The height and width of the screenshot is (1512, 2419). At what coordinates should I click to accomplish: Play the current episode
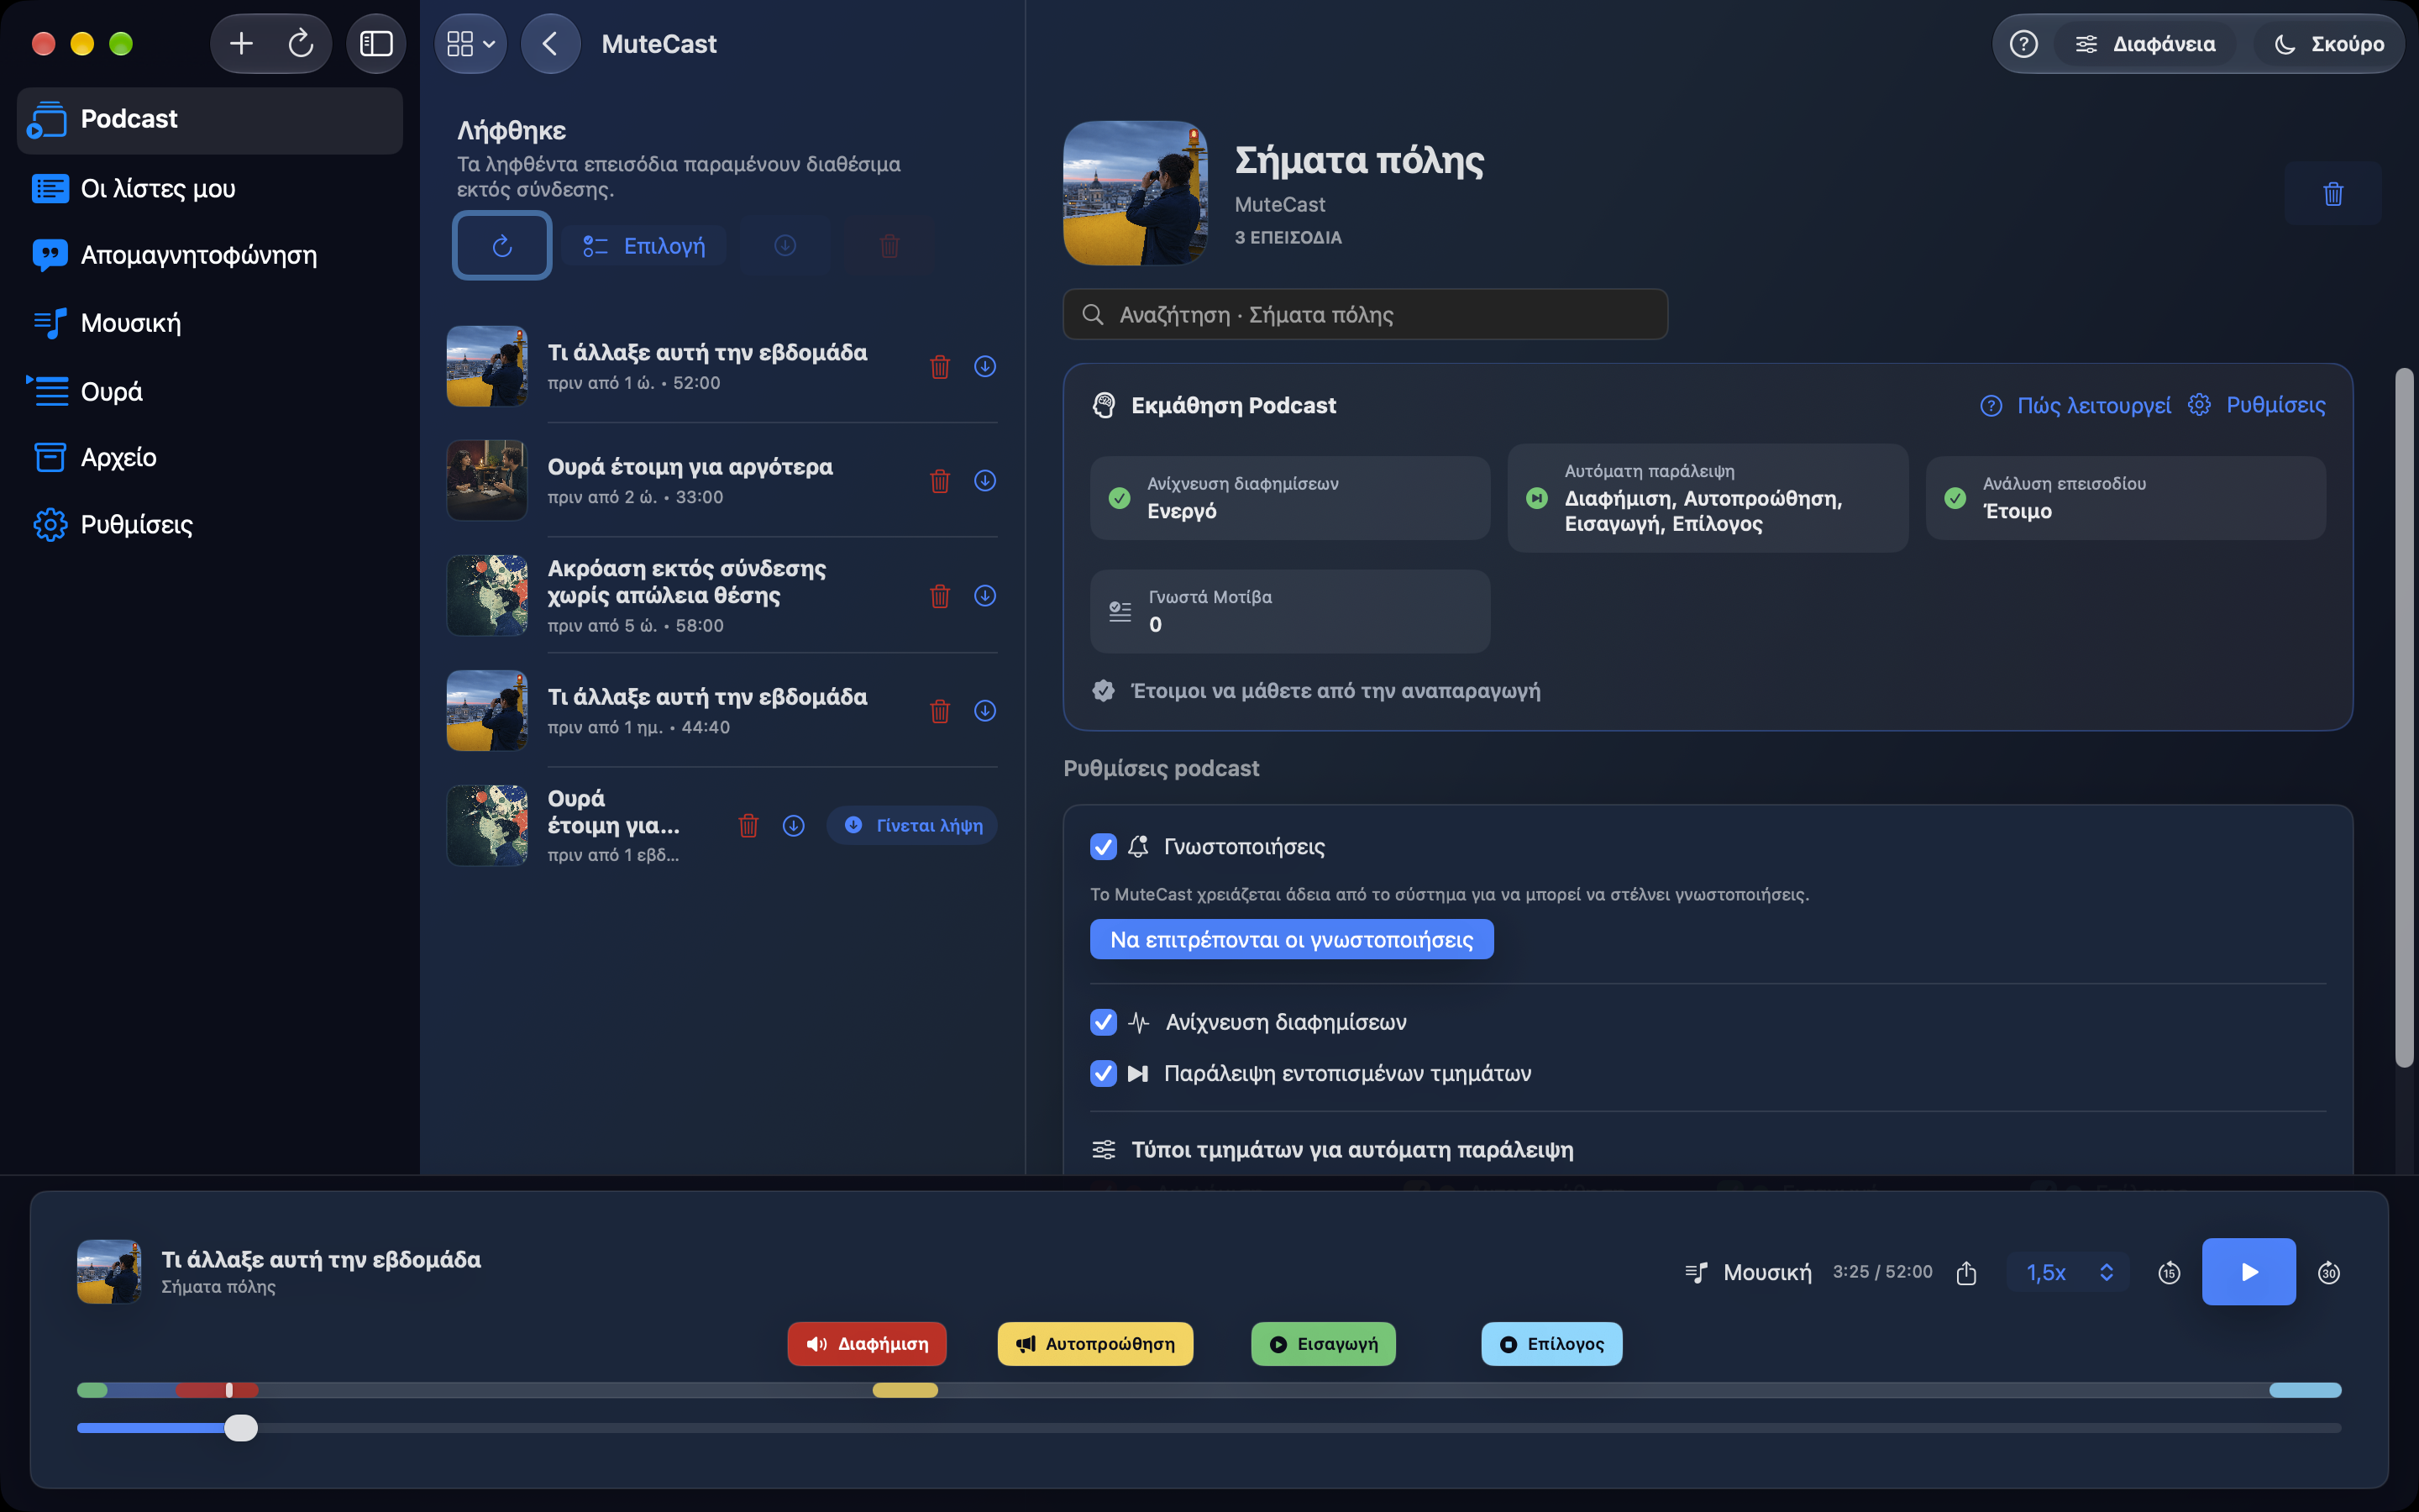pos(2248,1272)
